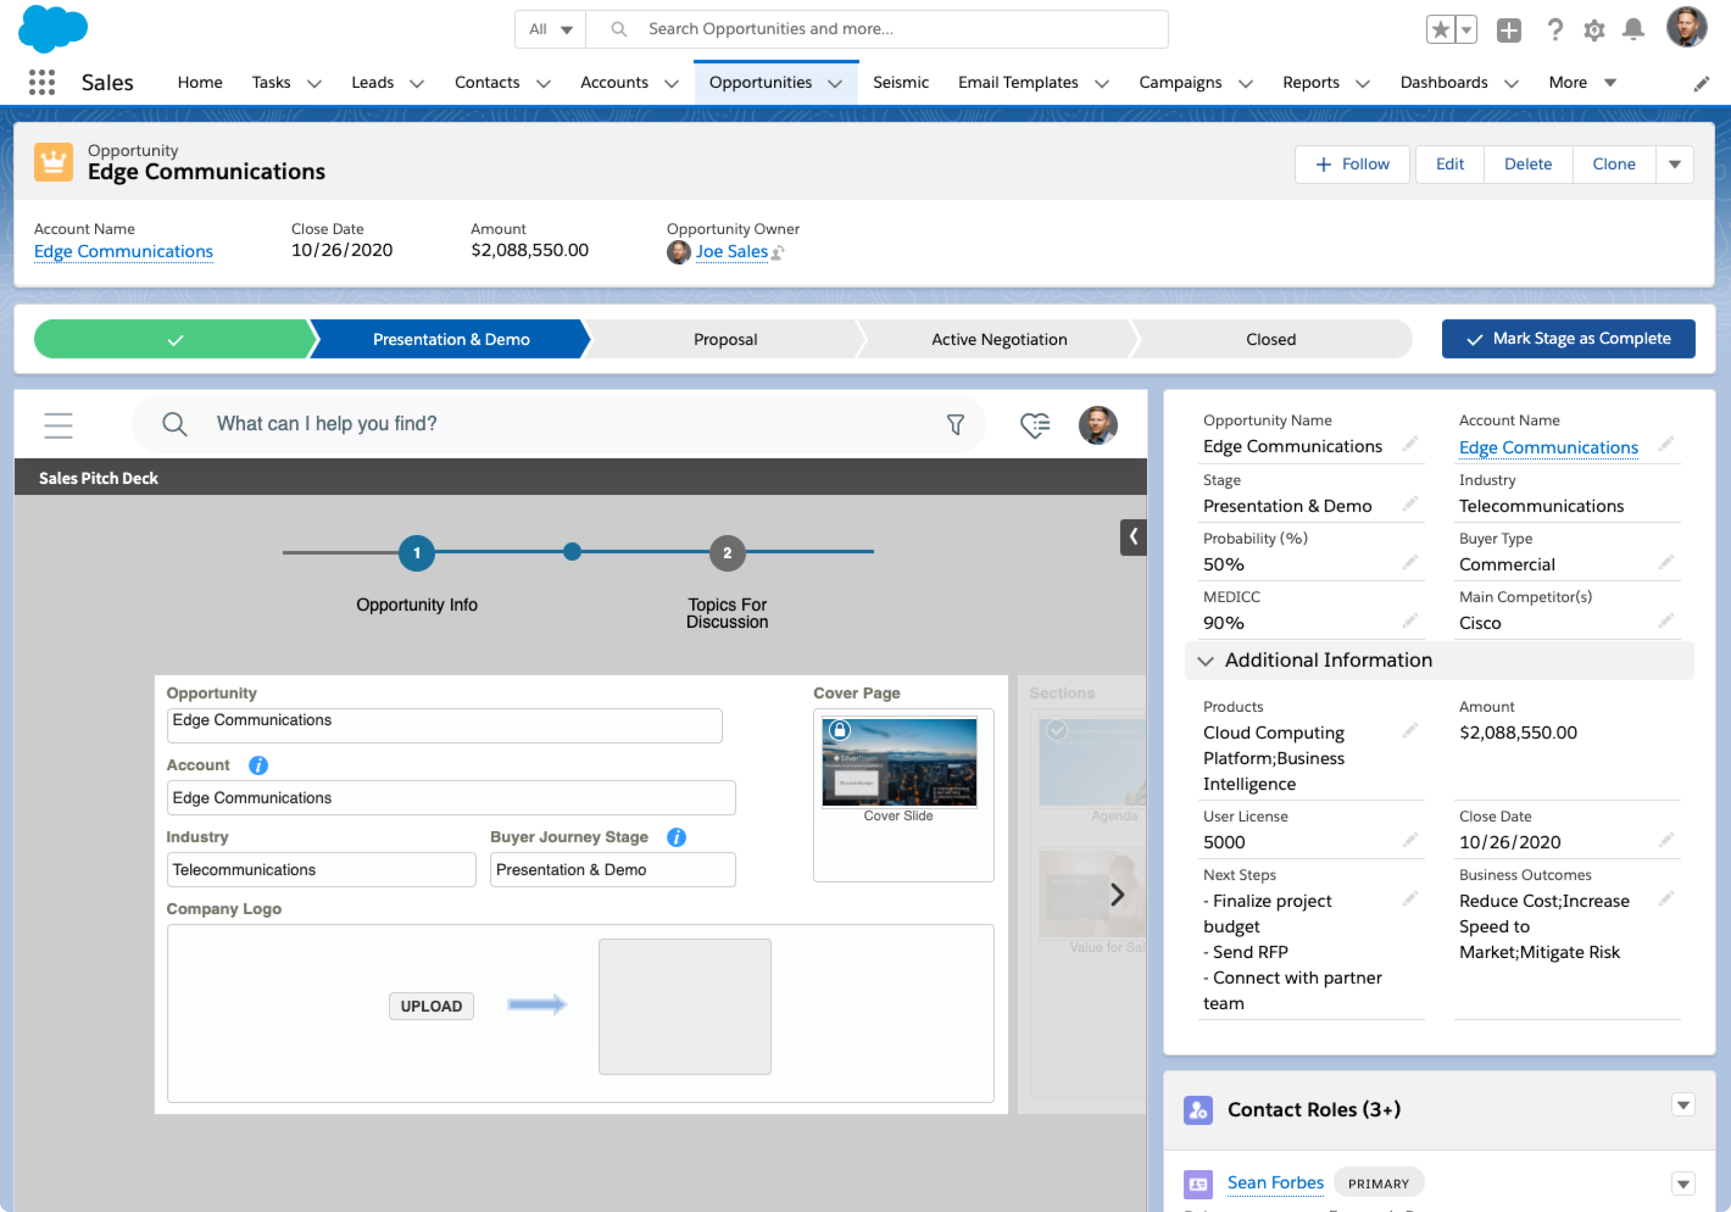Click the filter icon beside Seismic search bar
The image size is (1731, 1212).
pyautogui.click(x=955, y=424)
